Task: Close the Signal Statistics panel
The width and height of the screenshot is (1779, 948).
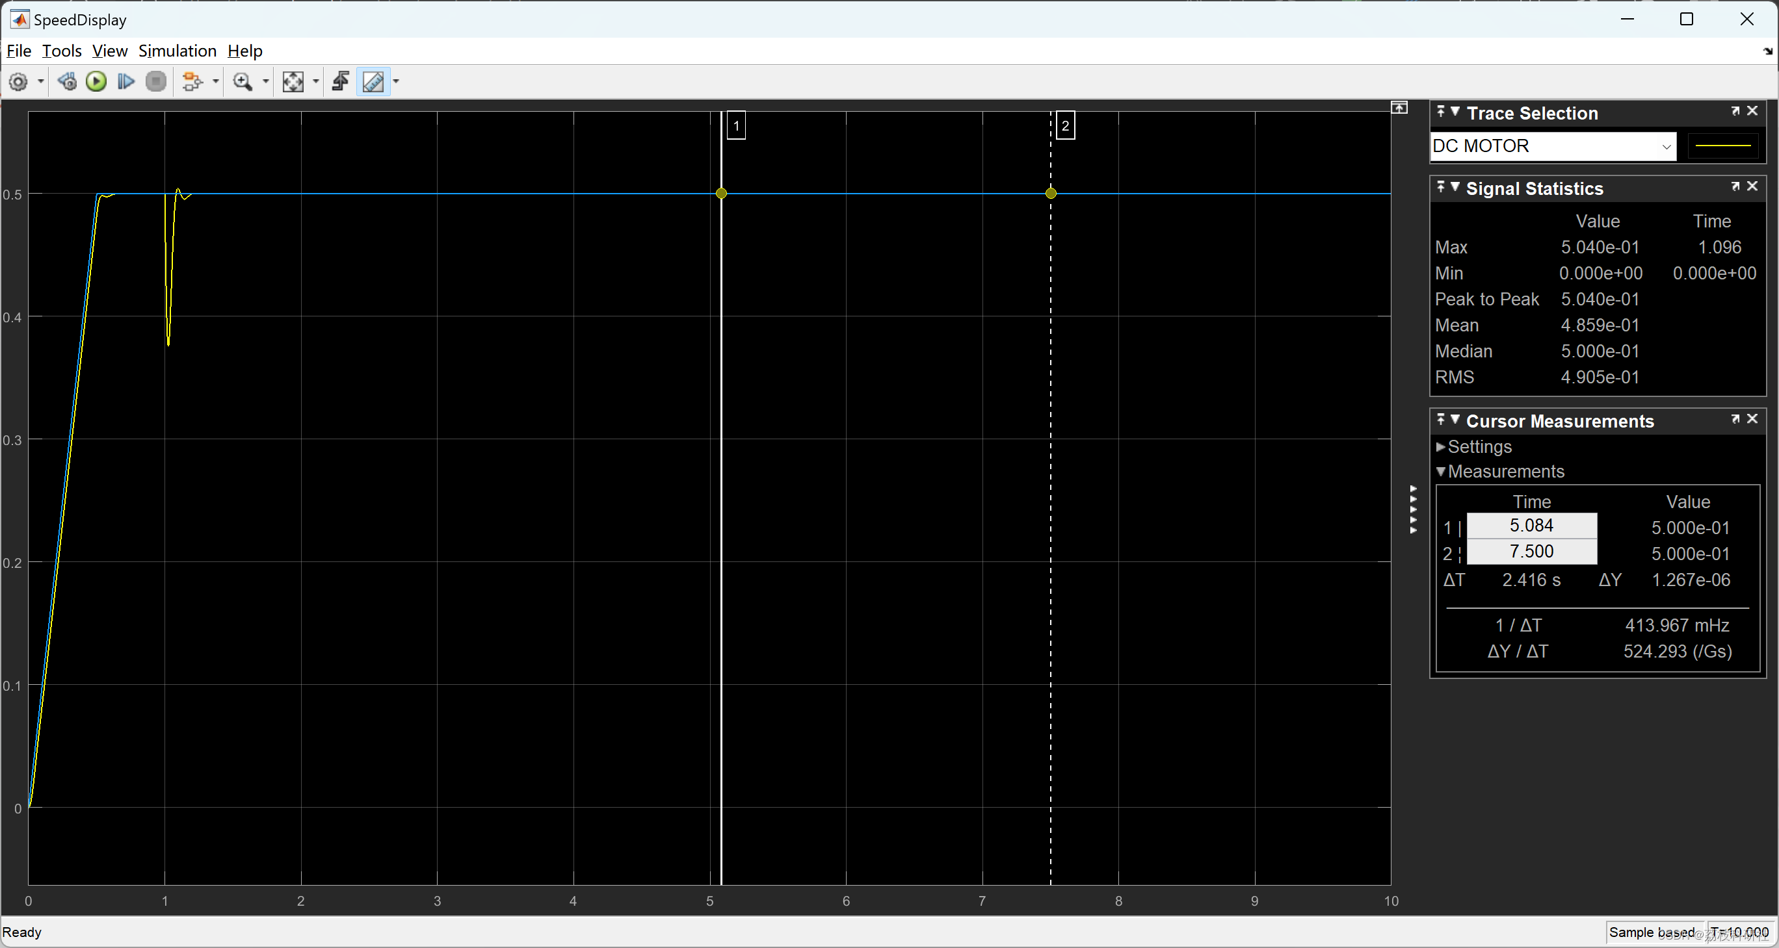Action: [1754, 186]
